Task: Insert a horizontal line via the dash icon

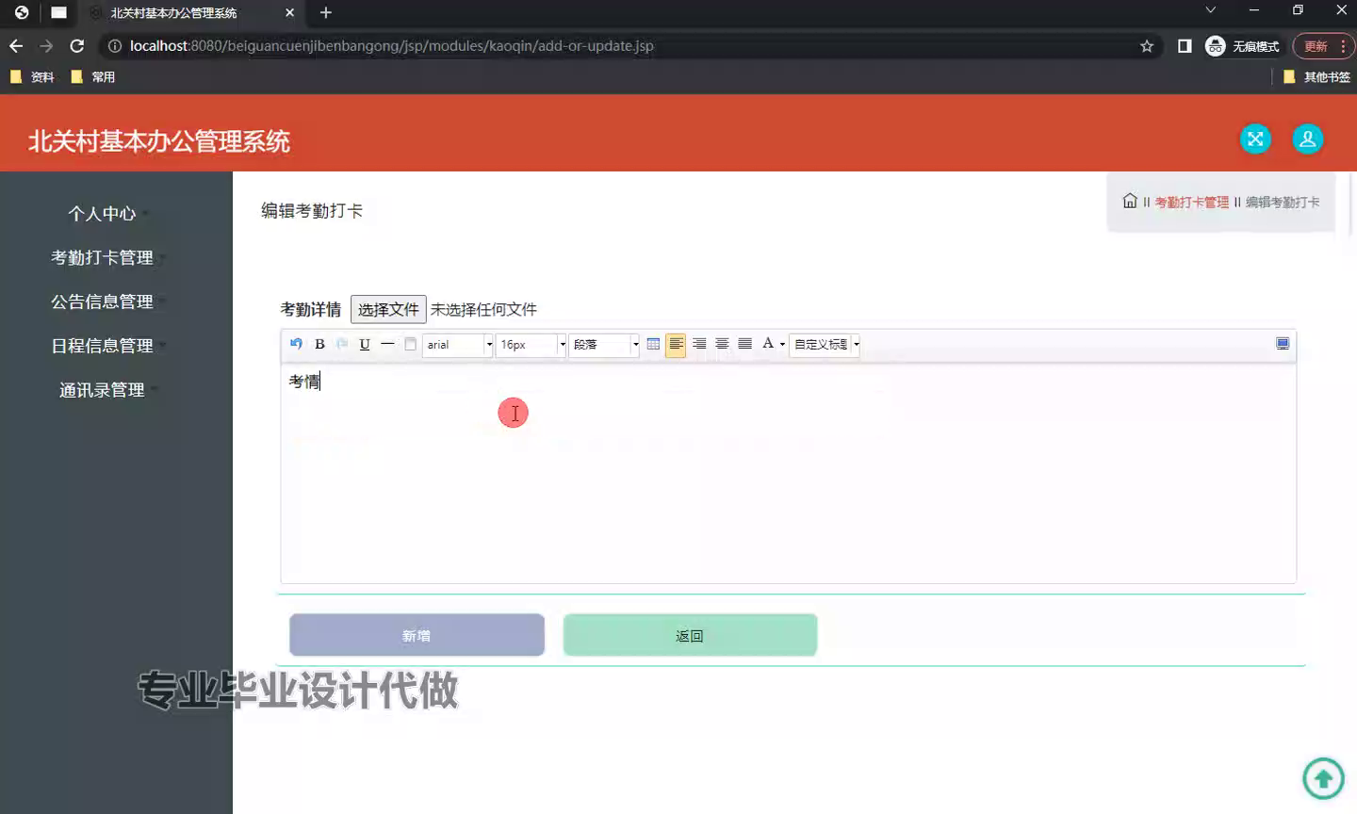Action: [x=387, y=344]
